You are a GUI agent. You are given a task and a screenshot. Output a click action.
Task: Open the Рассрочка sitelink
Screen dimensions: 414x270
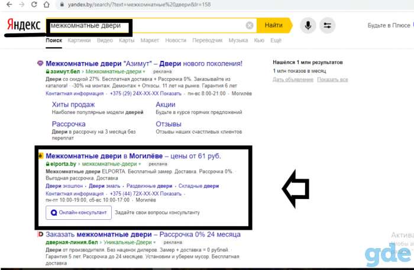pos(69,124)
